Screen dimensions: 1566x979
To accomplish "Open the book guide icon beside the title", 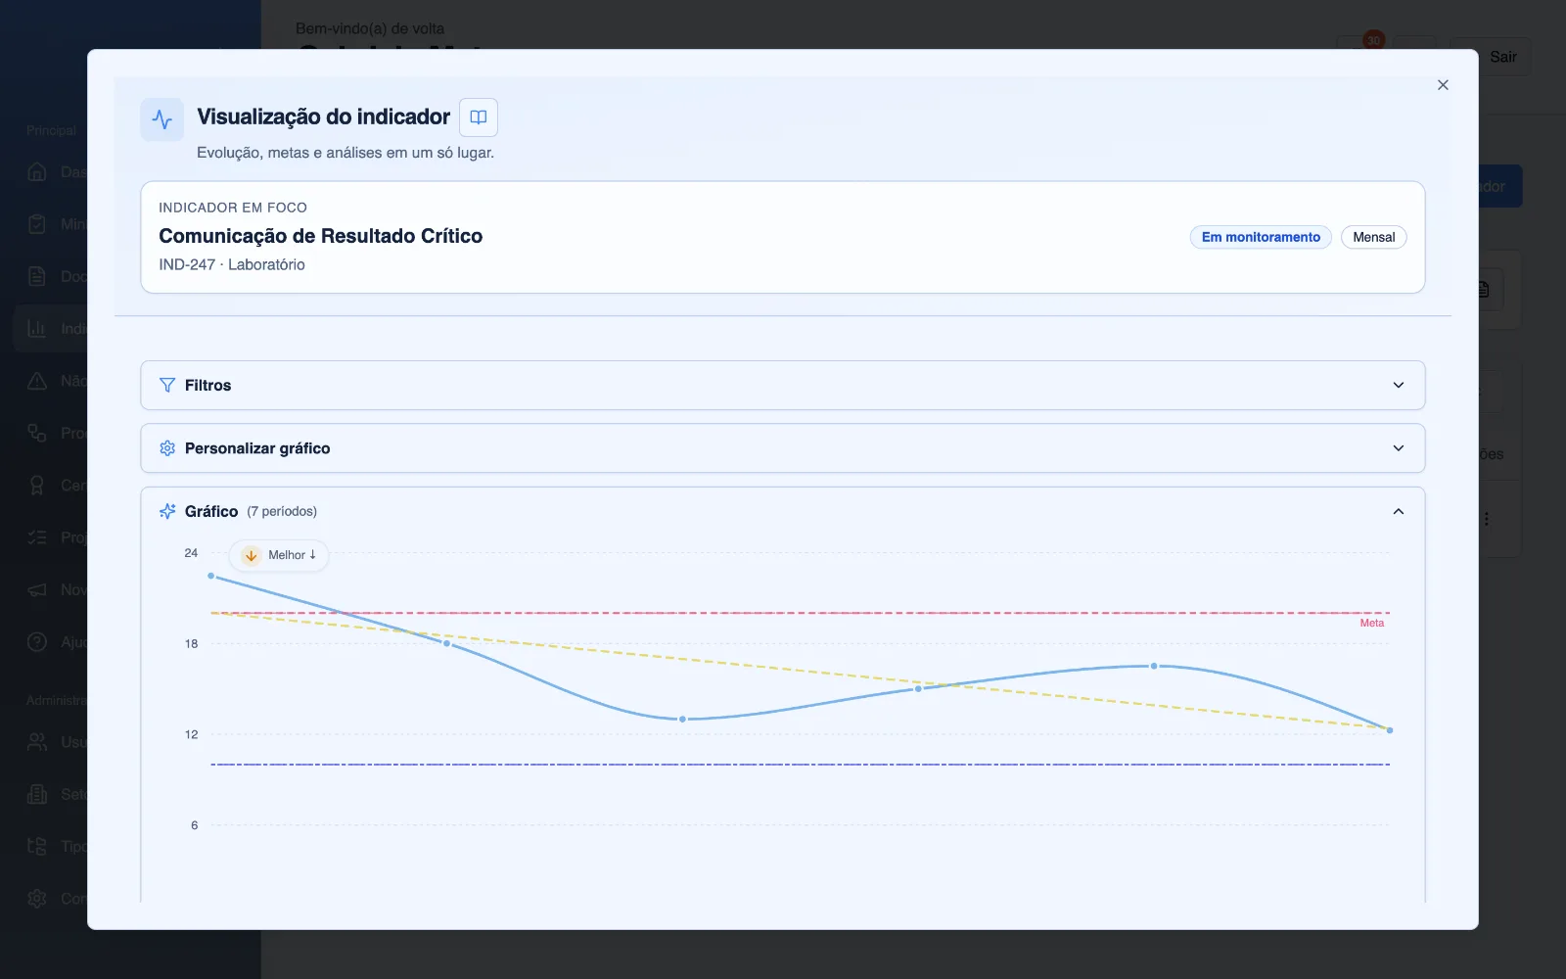I will (479, 117).
